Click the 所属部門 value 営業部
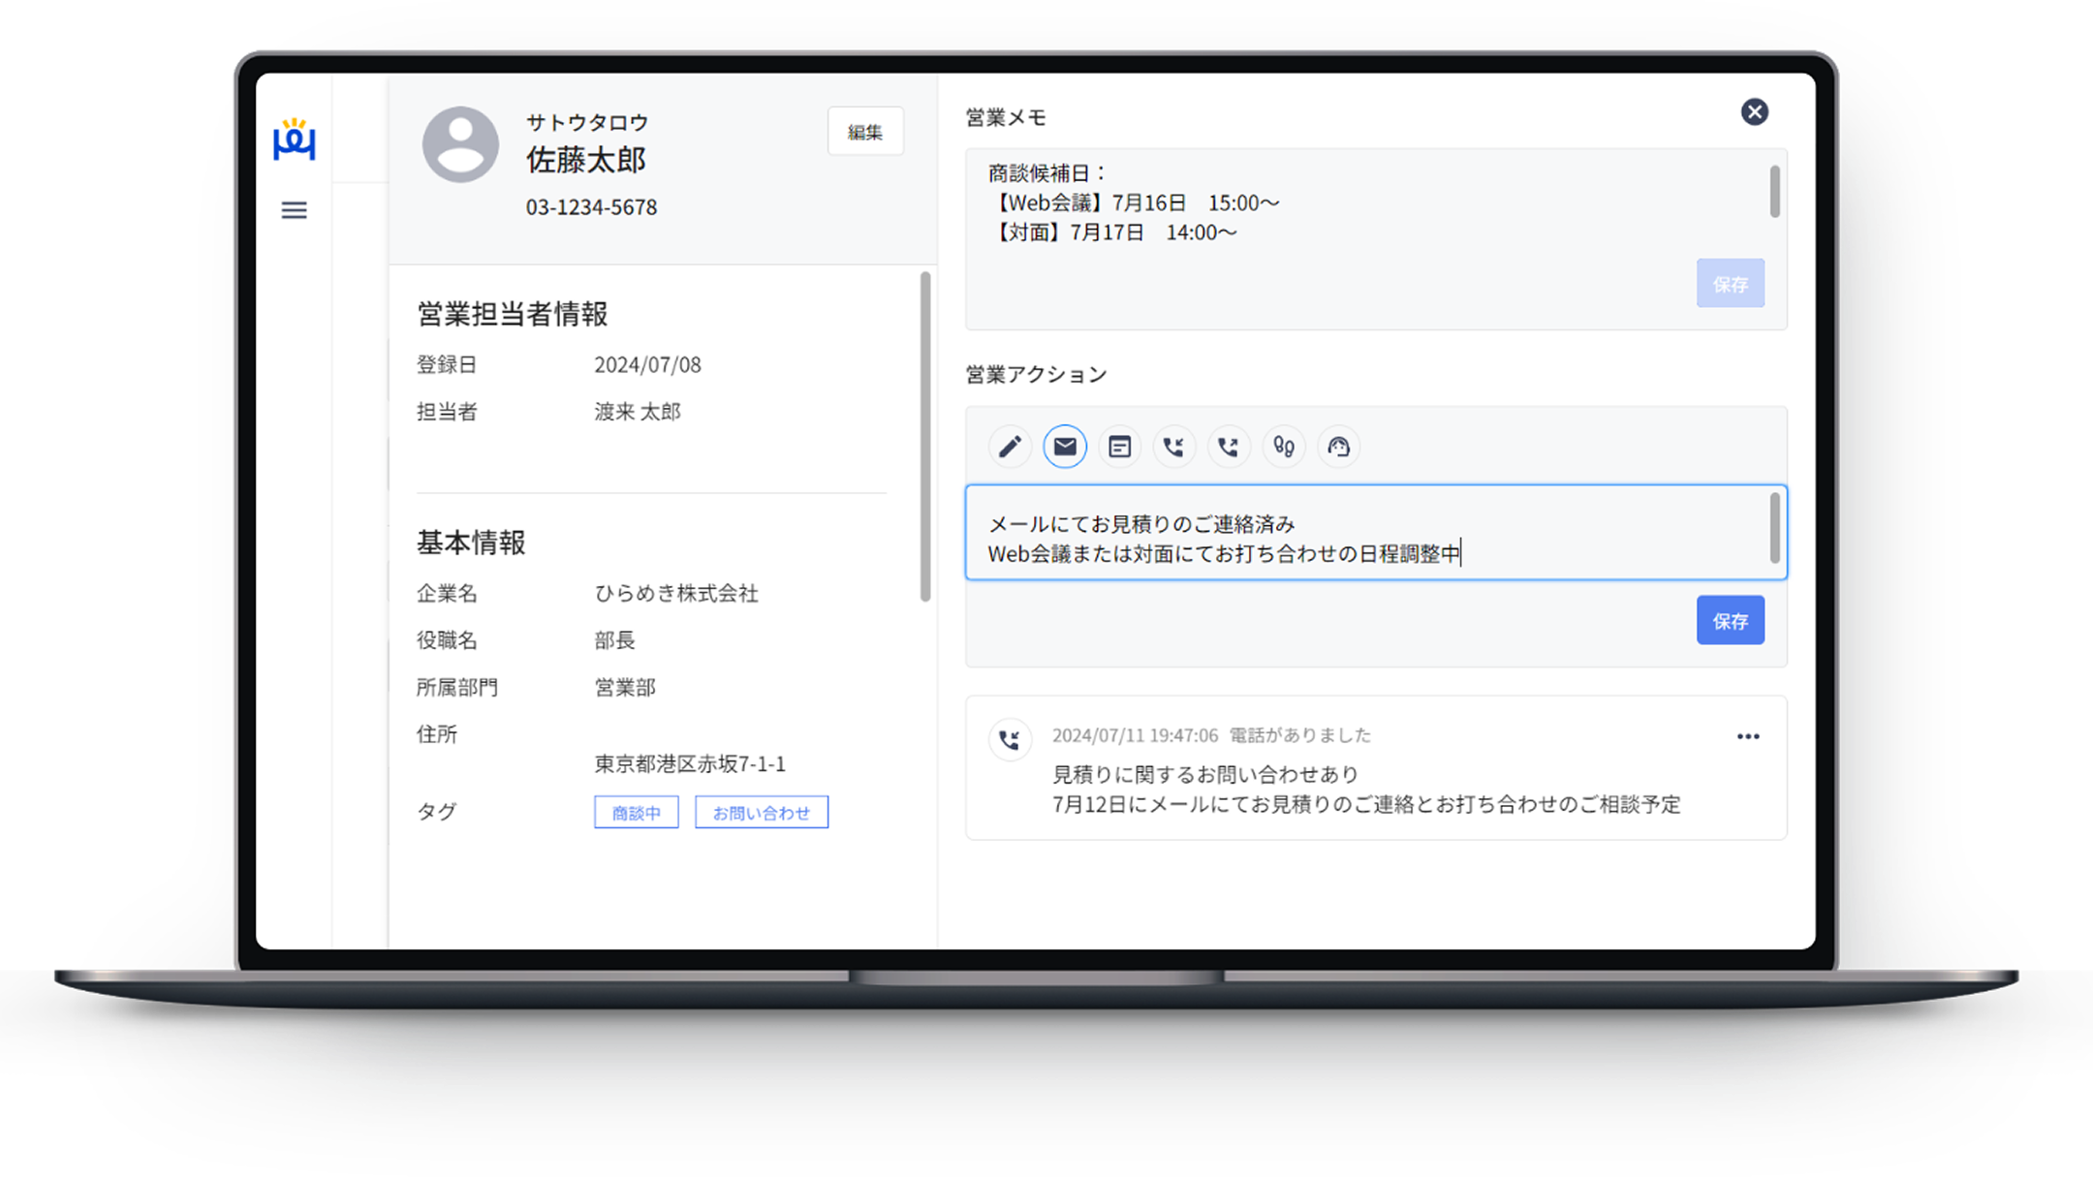This screenshot has width=2093, height=1178. 625,688
